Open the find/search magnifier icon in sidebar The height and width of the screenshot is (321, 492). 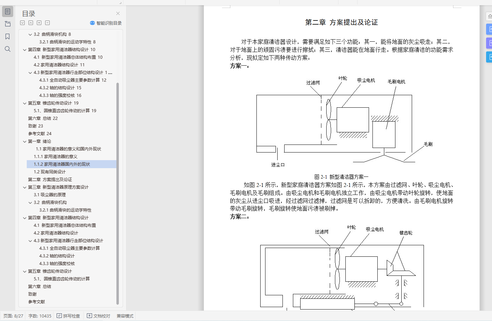pos(8,49)
